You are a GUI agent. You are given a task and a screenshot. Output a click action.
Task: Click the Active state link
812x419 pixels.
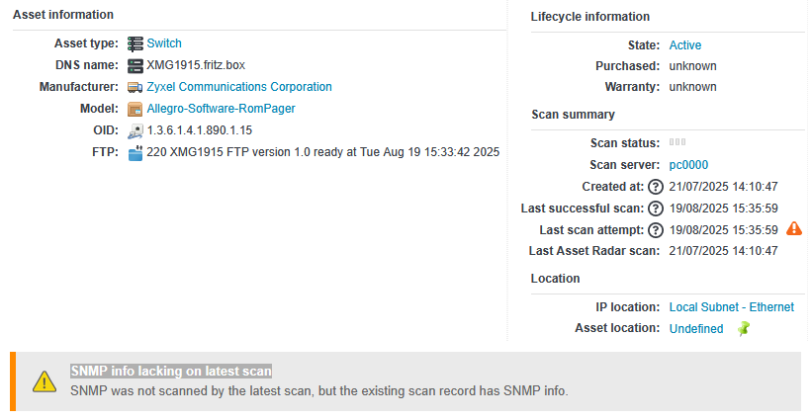click(685, 45)
